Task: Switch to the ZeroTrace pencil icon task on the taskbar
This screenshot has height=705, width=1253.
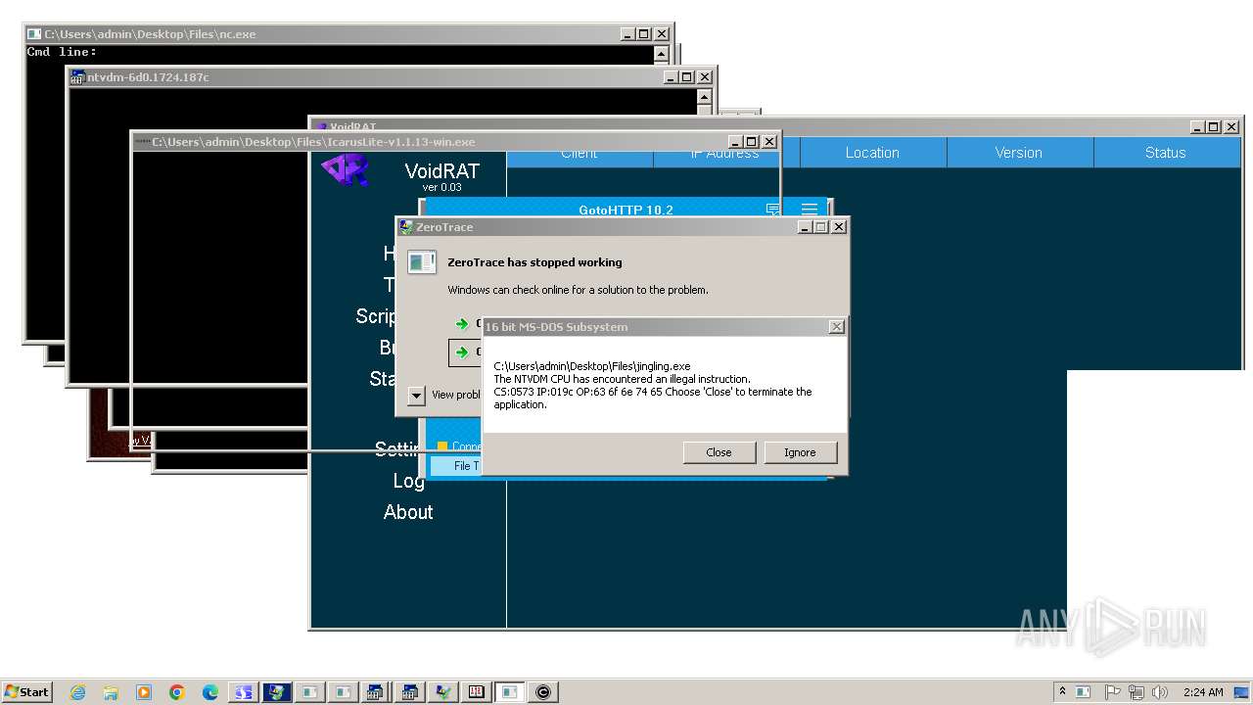Action: (x=442, y=692)
